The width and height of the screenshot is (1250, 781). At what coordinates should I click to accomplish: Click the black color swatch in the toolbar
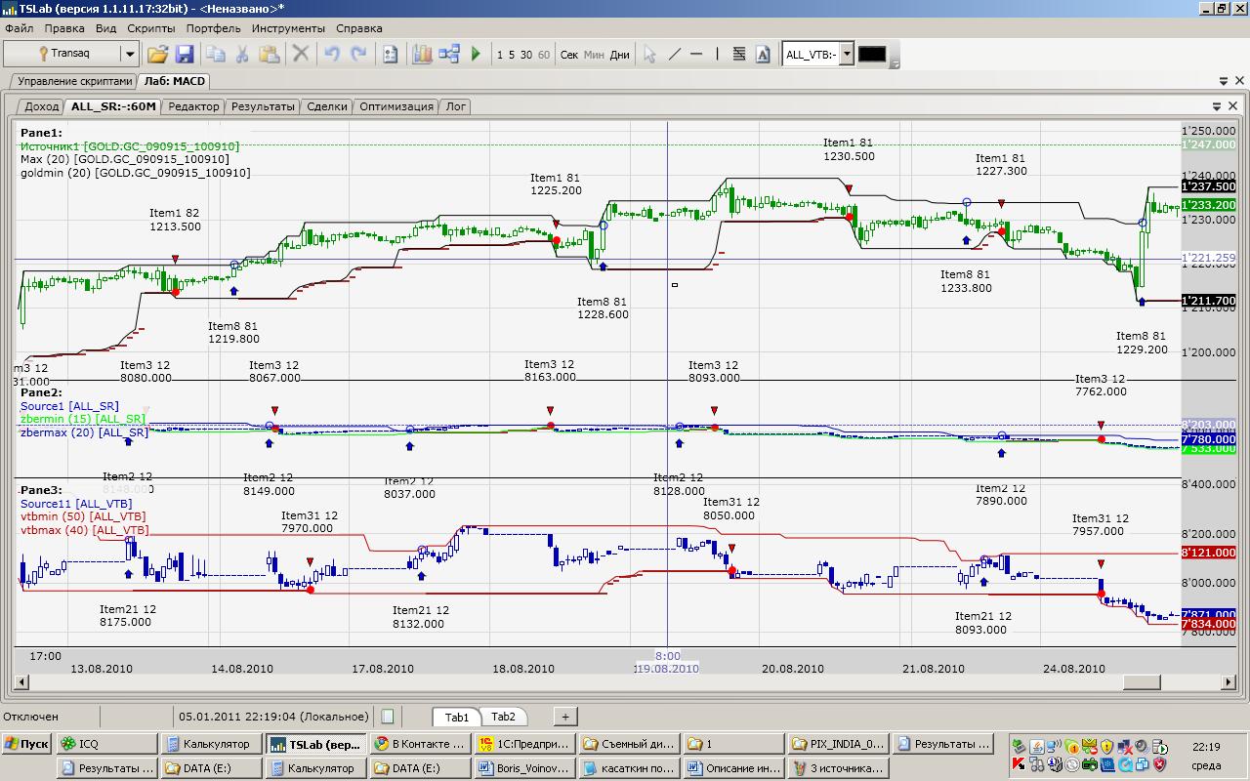tap(872, 55)
